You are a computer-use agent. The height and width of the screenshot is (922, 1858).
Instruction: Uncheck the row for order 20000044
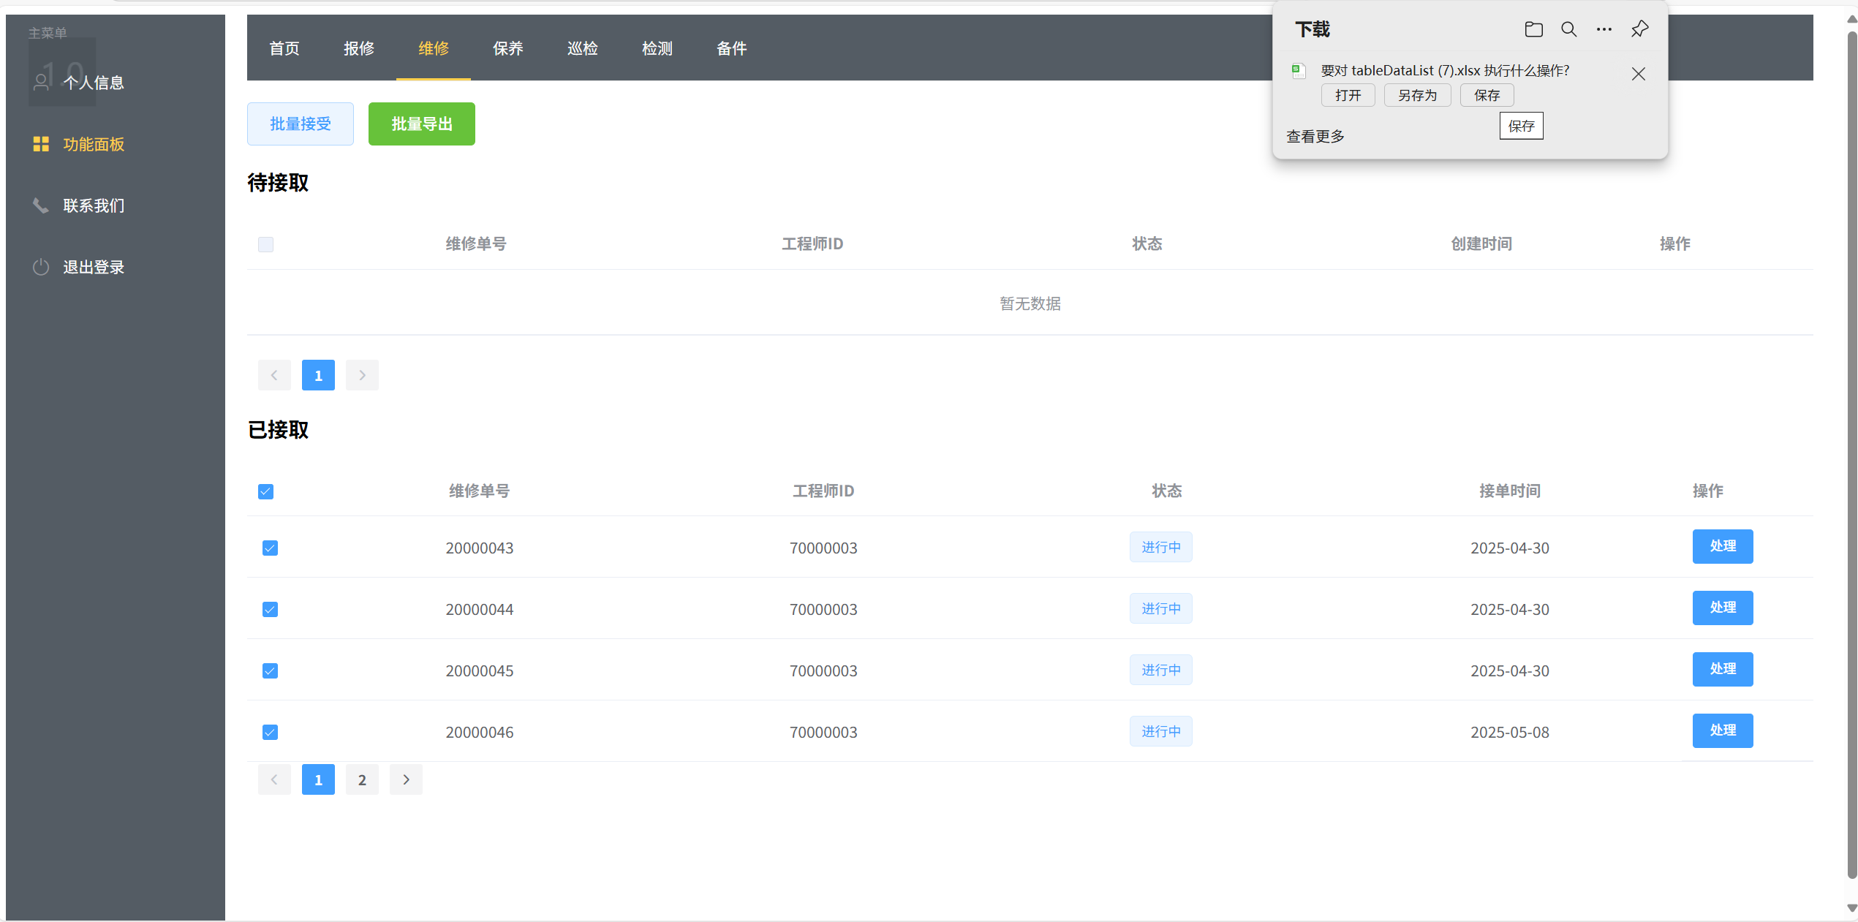270,609
